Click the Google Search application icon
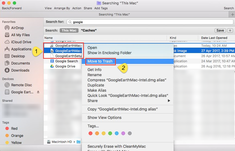235x151 pixels. point(52,61)
